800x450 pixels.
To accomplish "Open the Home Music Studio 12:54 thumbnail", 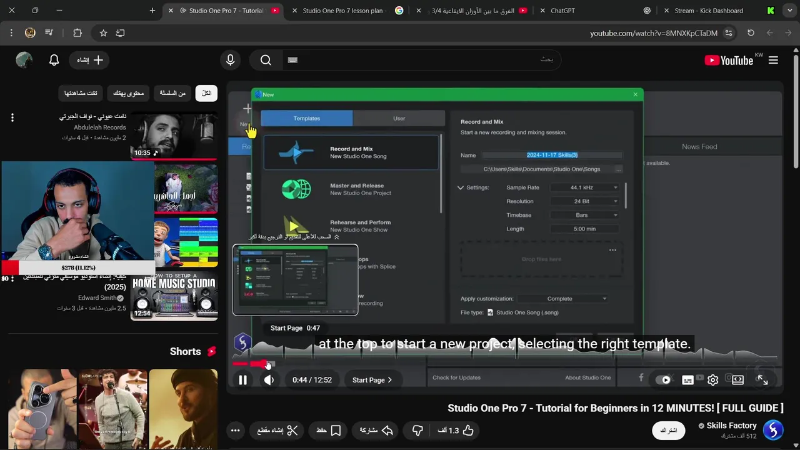I will (x=174, y=296).
